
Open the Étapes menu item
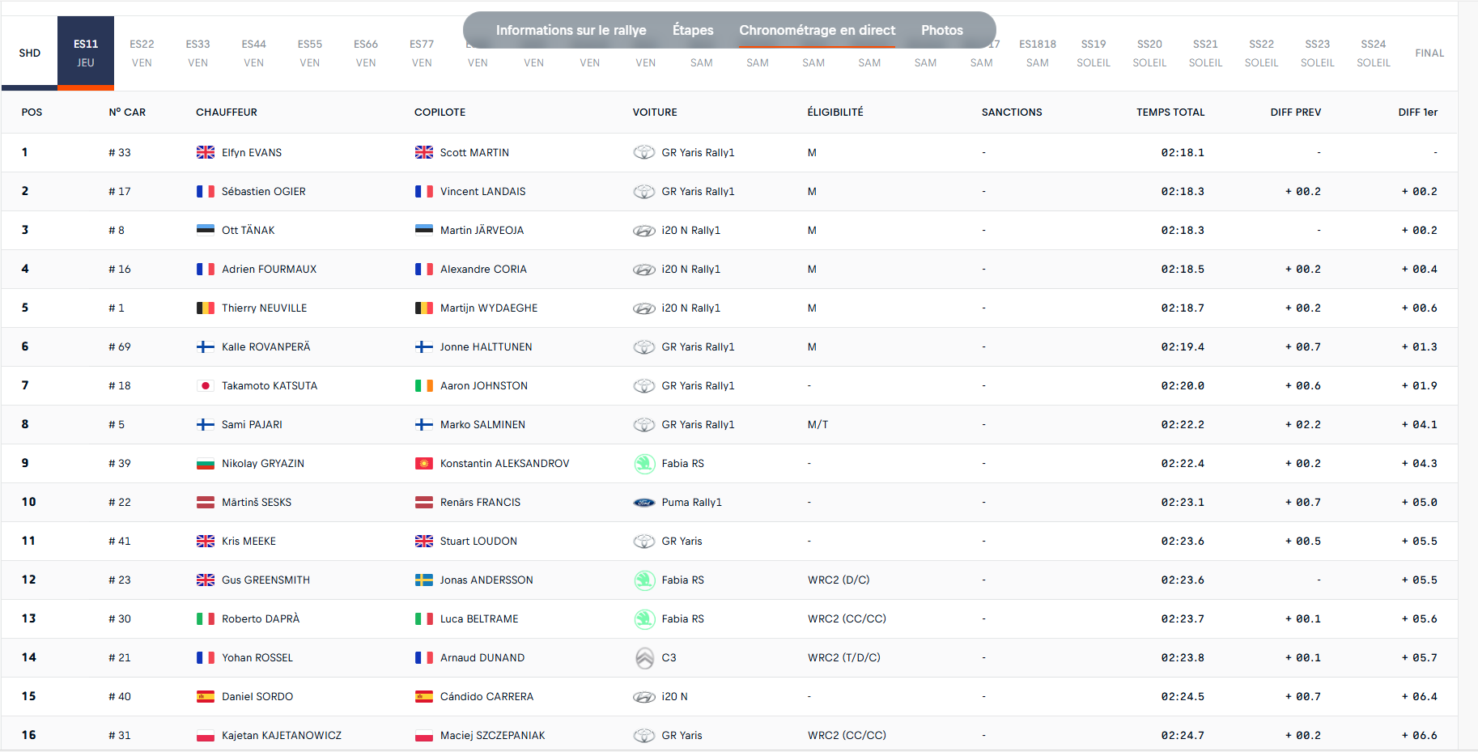(693, 30)
